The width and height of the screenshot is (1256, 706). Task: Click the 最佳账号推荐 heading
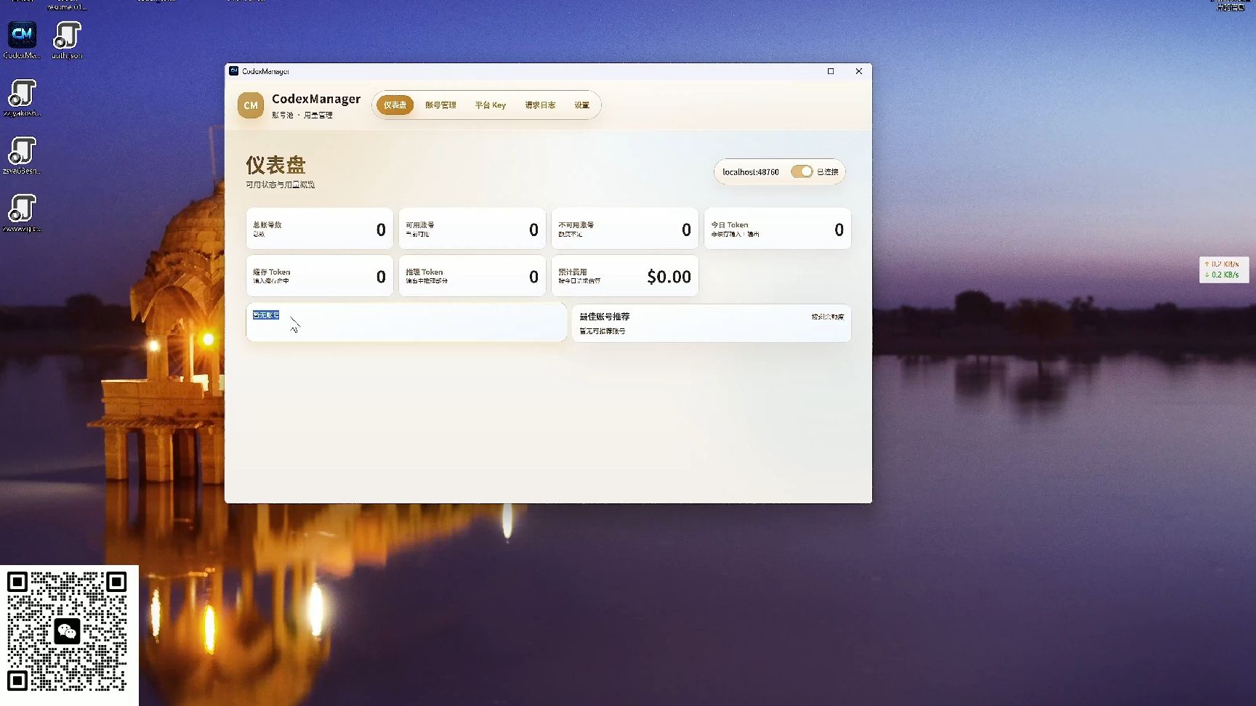tap(605, 317)
